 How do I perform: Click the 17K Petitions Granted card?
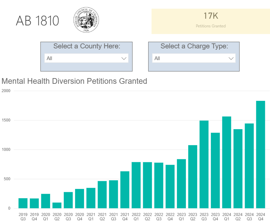(211, 21)
